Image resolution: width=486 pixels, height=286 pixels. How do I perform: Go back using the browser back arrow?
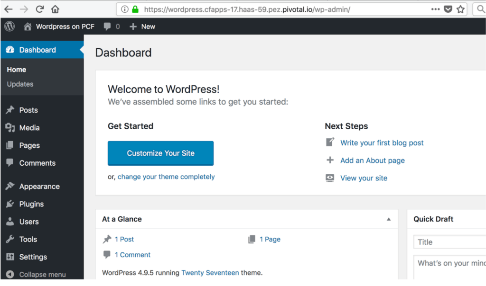[9, 9]
